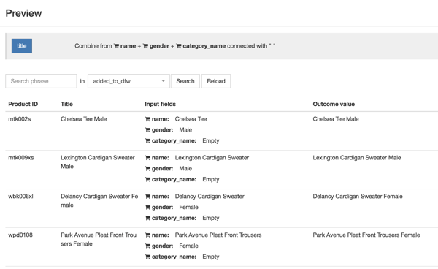Image resolution: width=438 pixels, height=269 pixels.
Task: Click cart icon beside name: Delancy Cardigan Sweater
Action: 147,197
